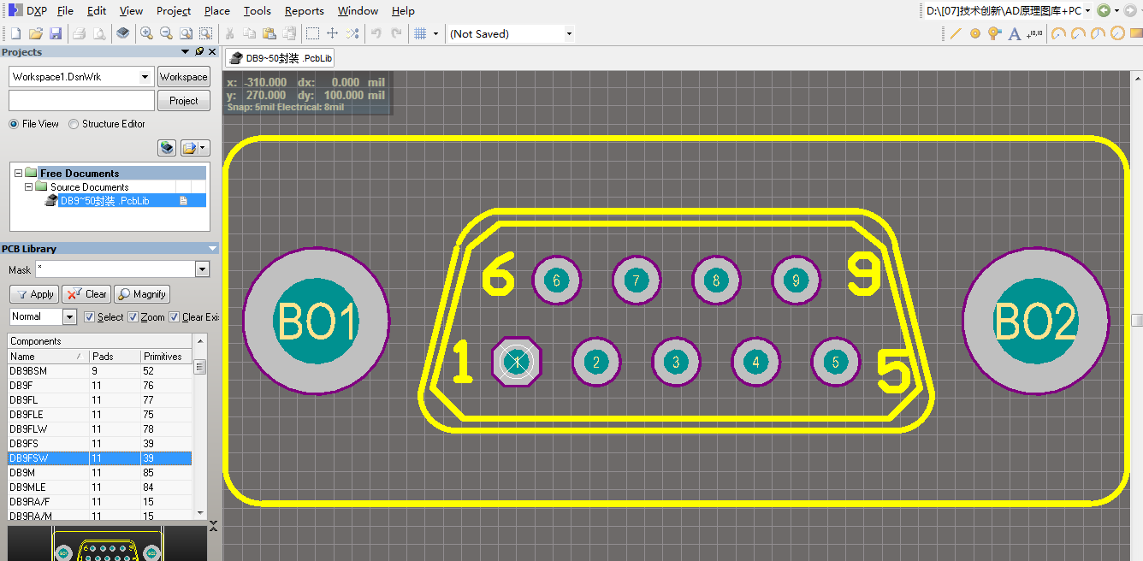Toggle the Clear Existing checkbox
The width and height of the screenshot is (1143, 561).
pyautogui.click(x=174, y=316)
